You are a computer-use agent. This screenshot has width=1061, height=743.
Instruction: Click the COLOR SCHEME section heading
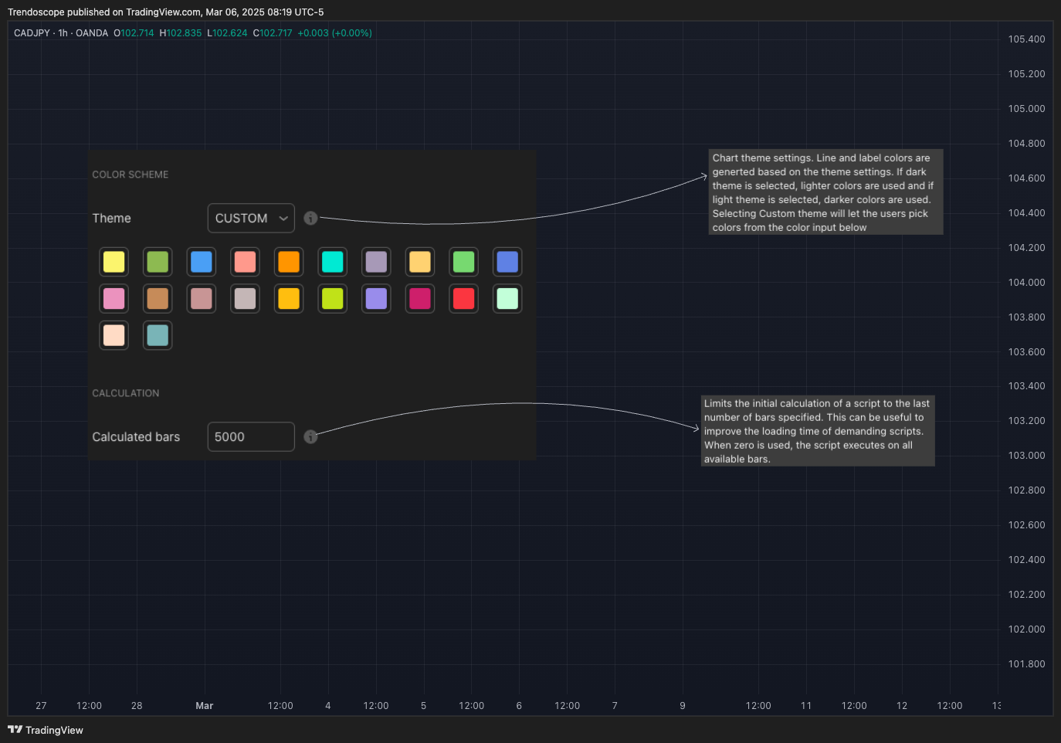[131, 175]
